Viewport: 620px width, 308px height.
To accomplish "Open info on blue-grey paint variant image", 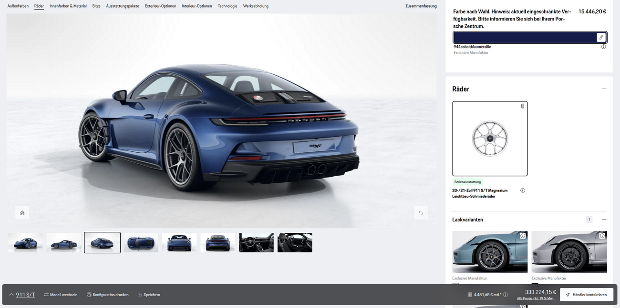I will pos(523,236).
